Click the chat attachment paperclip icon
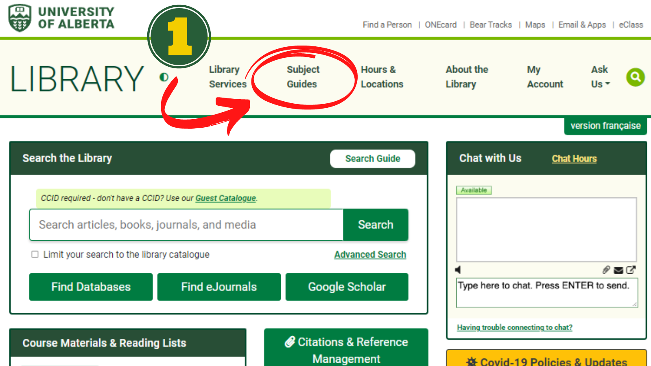 [606, 270]
